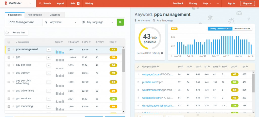The width and height of the screenshot is (259, 117).
Task: Open the Anywhere location dropdown
Action: click(x=61, y=22)
